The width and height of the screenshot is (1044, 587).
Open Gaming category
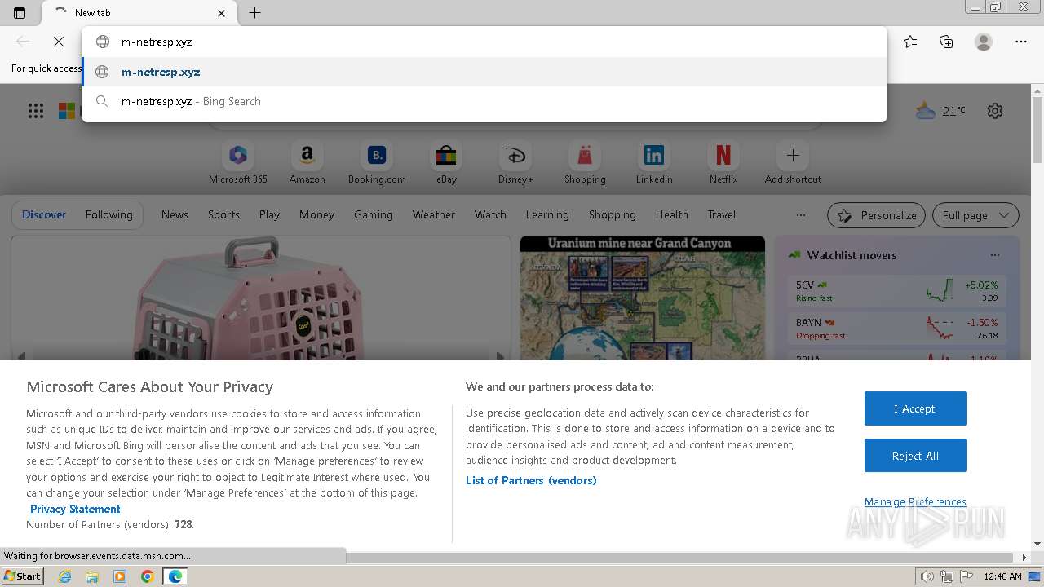tap(374, 214)
